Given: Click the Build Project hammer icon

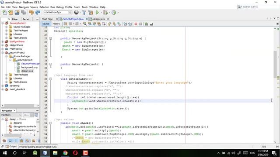Looking at the screenshot, I should tap(84, 12).
